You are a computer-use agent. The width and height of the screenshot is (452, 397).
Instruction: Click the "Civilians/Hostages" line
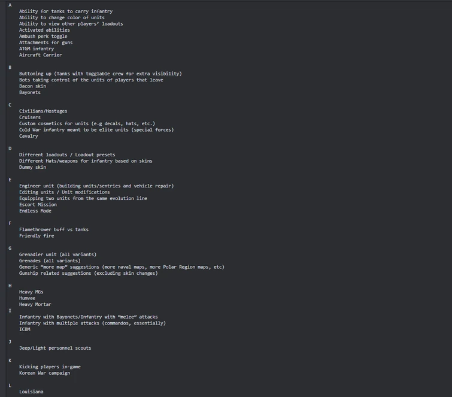pos(43,111)
